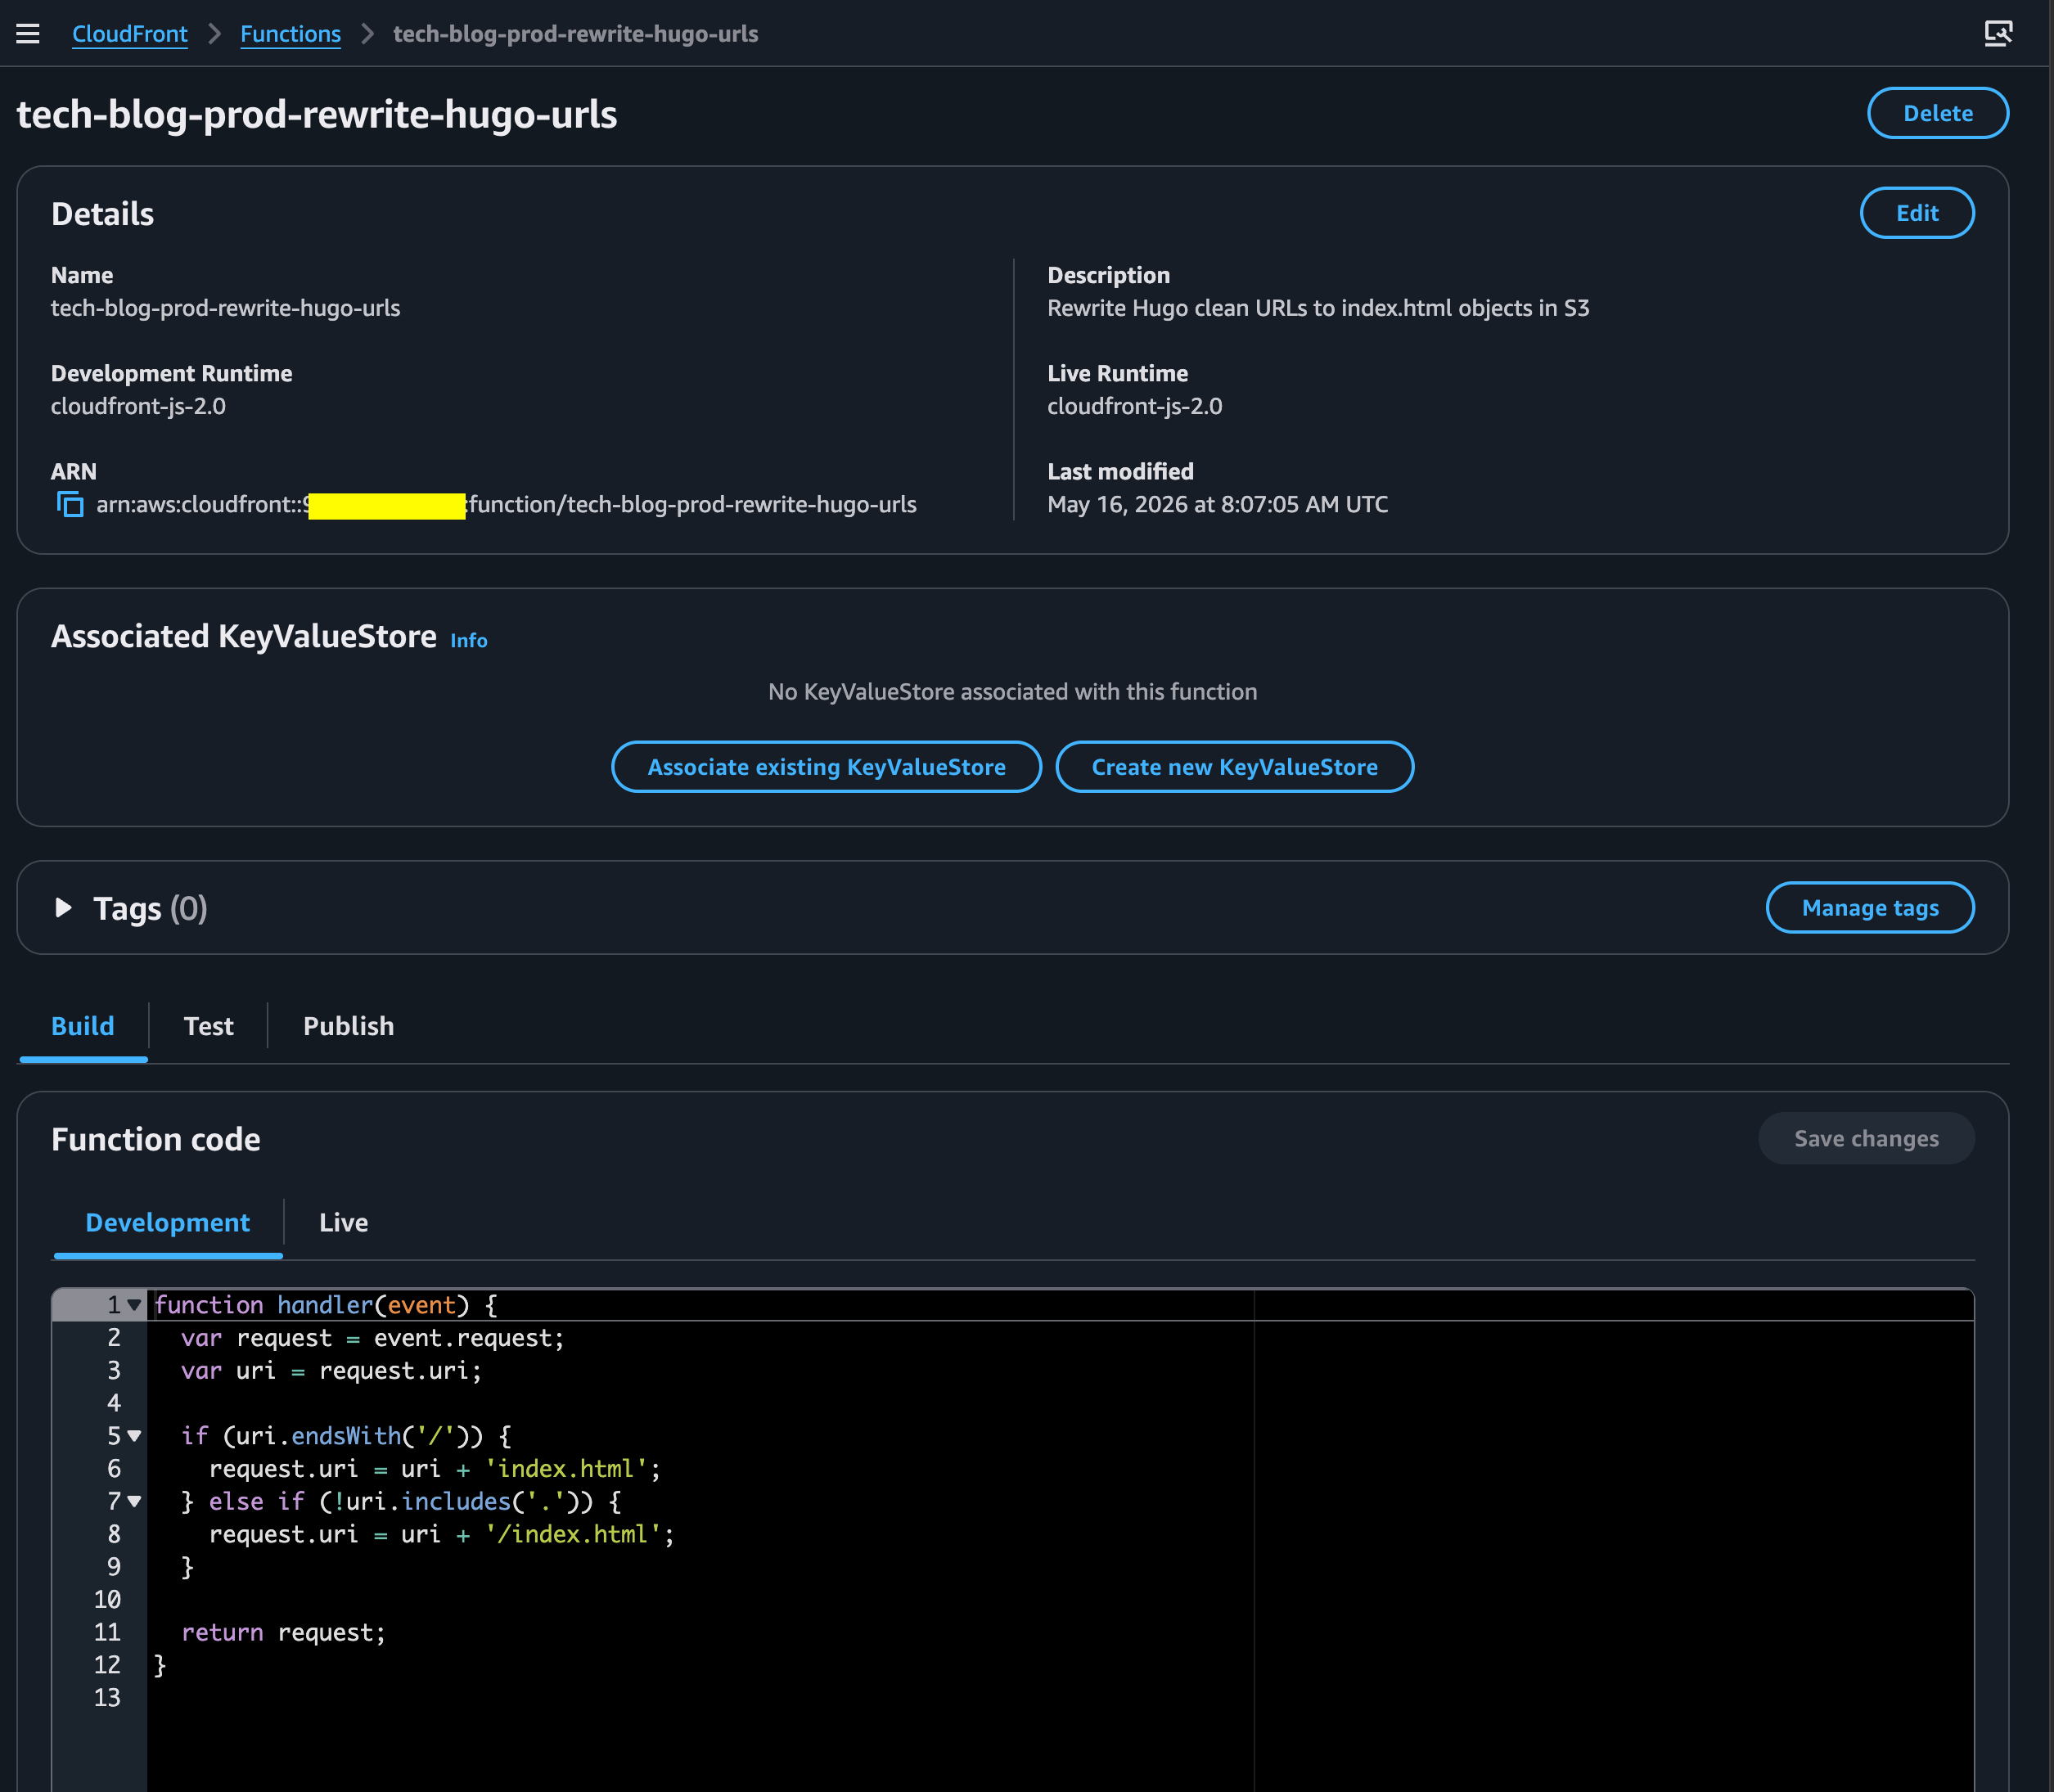Open Manage tags

pos(1869,908)
